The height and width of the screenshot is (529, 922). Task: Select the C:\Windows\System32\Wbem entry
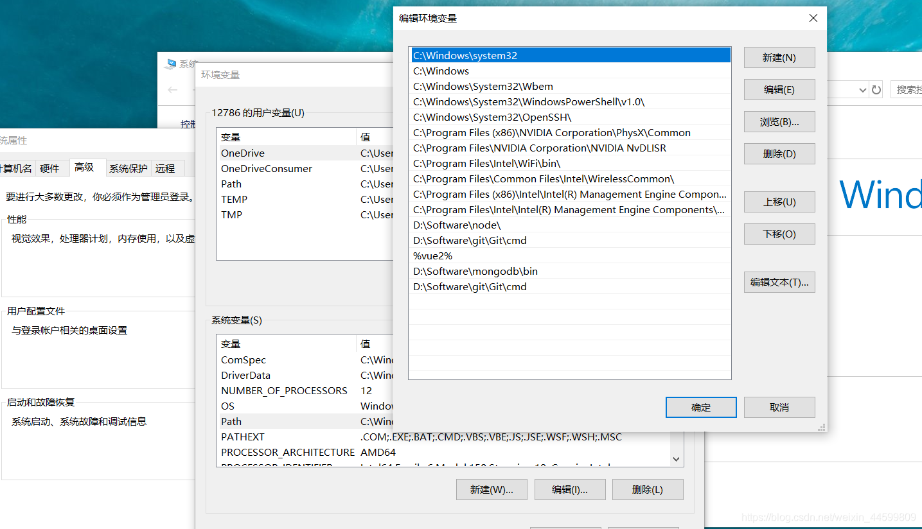coord(571,86)
